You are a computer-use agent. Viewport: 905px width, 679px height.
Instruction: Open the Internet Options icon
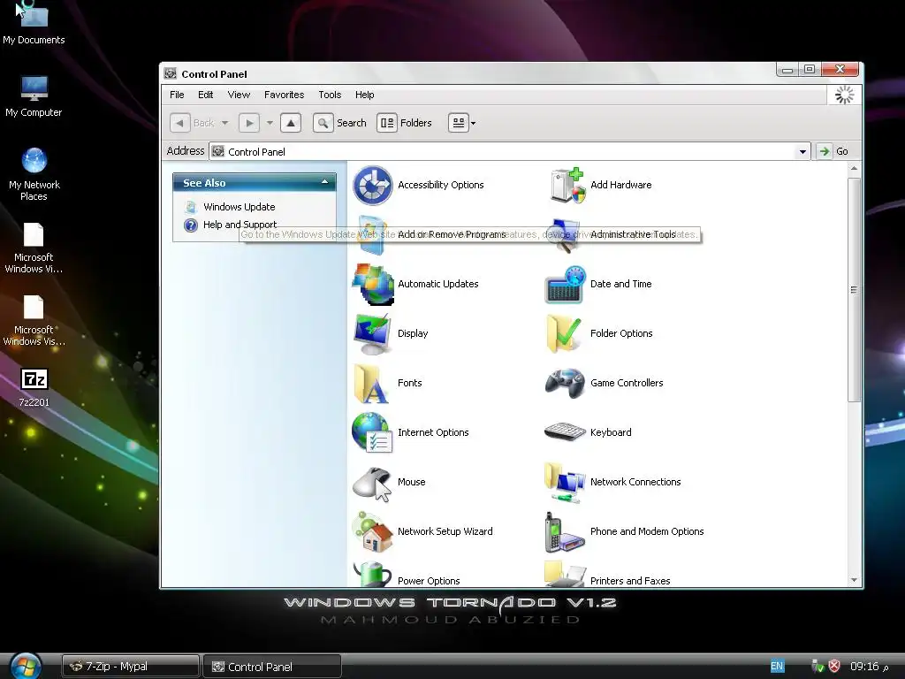[x=372, y=432]
